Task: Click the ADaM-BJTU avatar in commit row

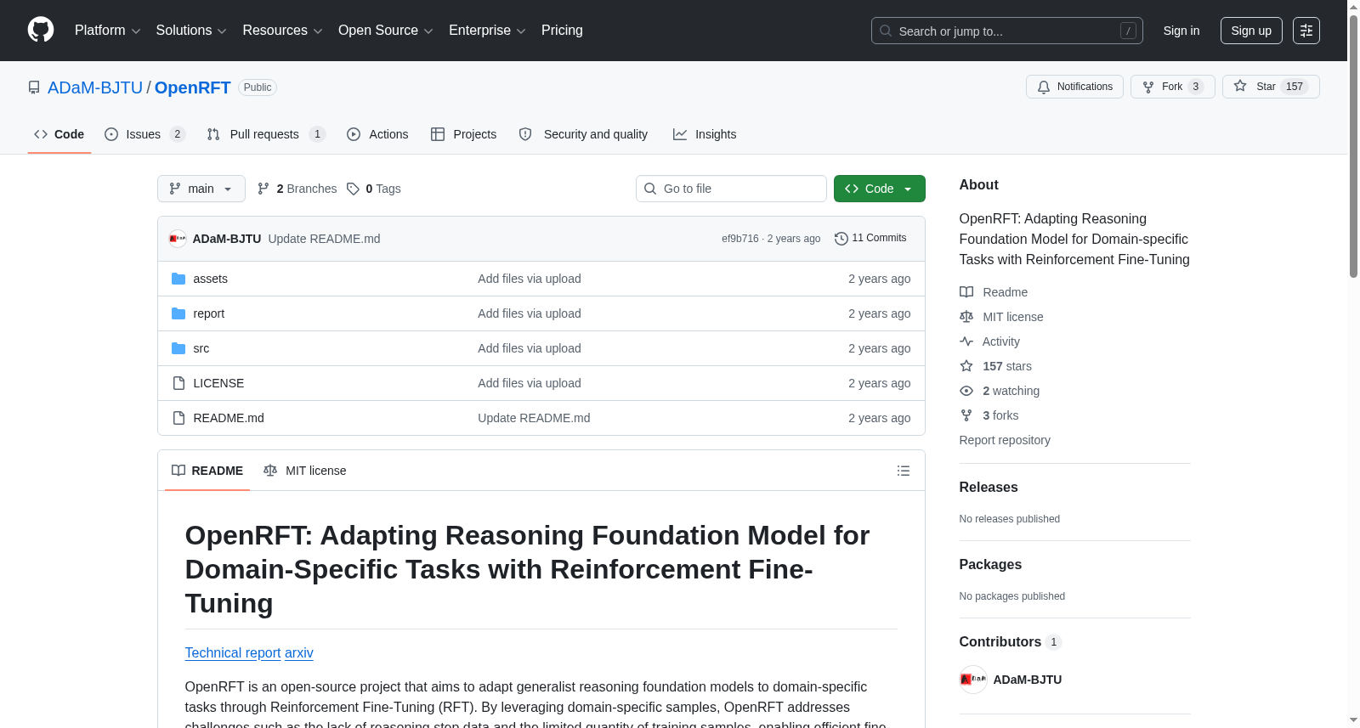Action: [178, 239]
